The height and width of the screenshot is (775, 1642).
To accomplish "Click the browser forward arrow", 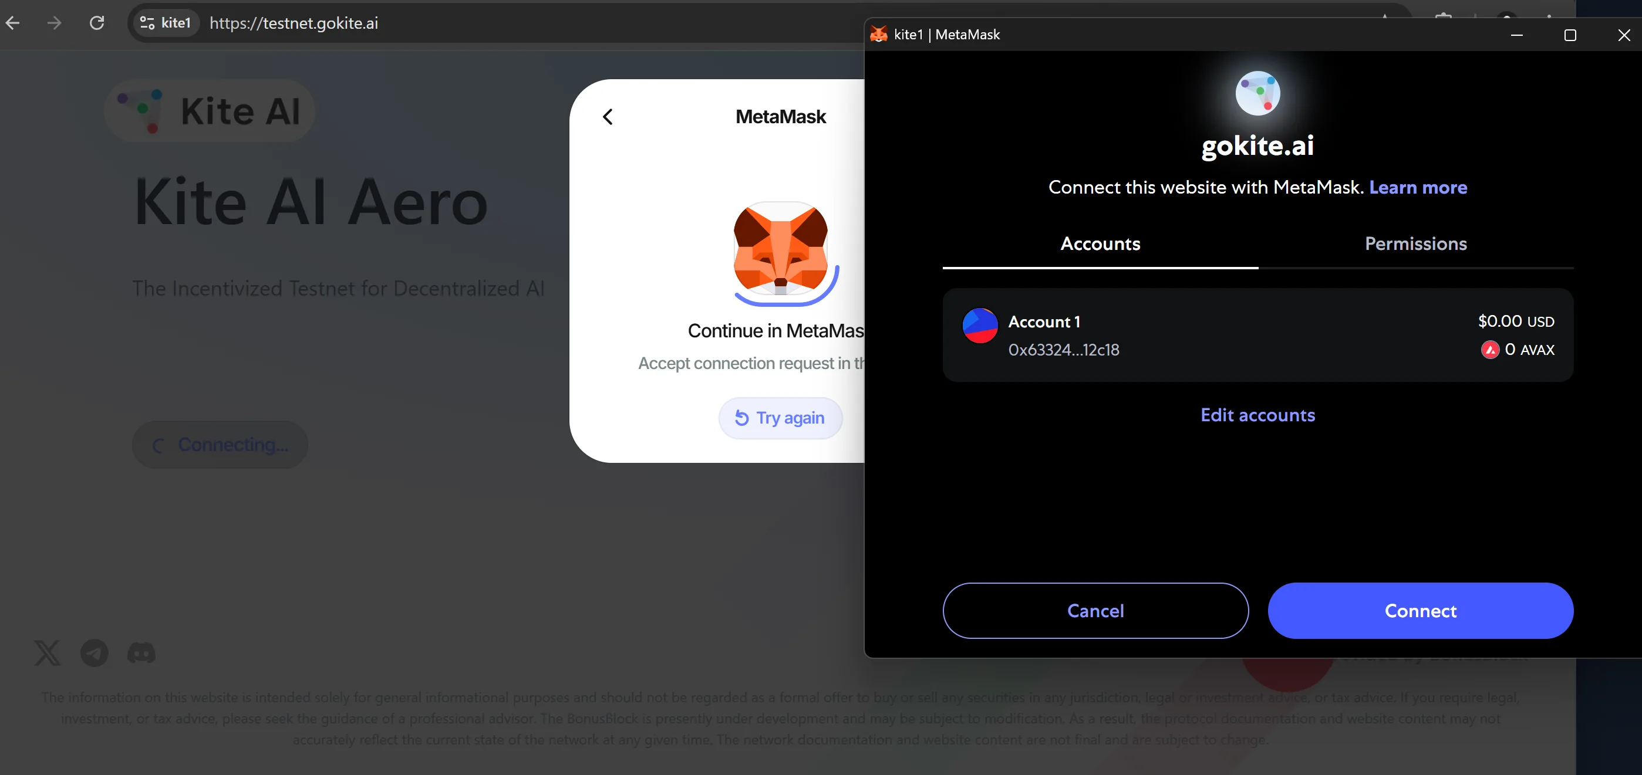I will pyautogui.click(x=55, y=23).
